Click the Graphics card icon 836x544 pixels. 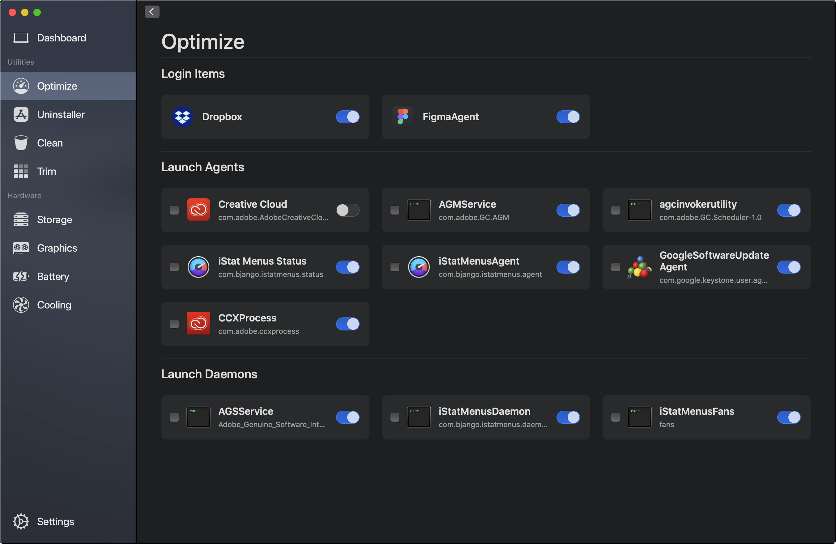tap(21, 248)
